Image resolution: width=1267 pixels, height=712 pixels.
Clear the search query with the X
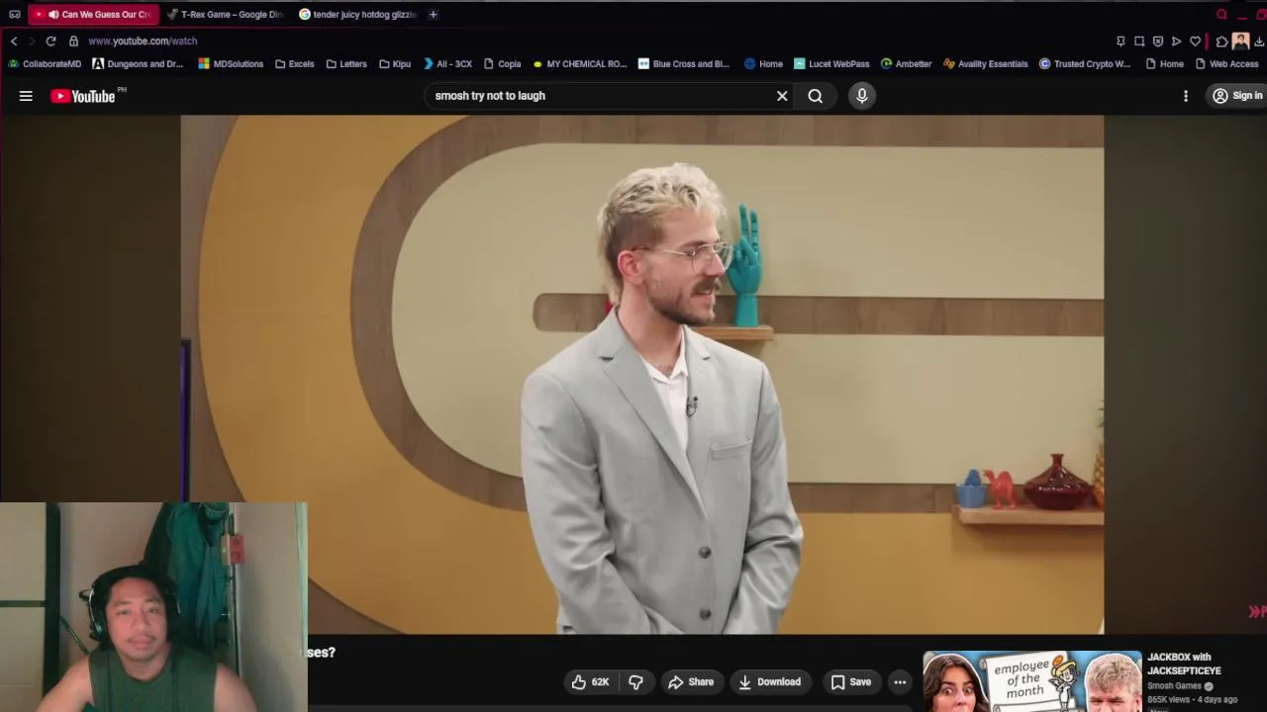tap(782, 96)
